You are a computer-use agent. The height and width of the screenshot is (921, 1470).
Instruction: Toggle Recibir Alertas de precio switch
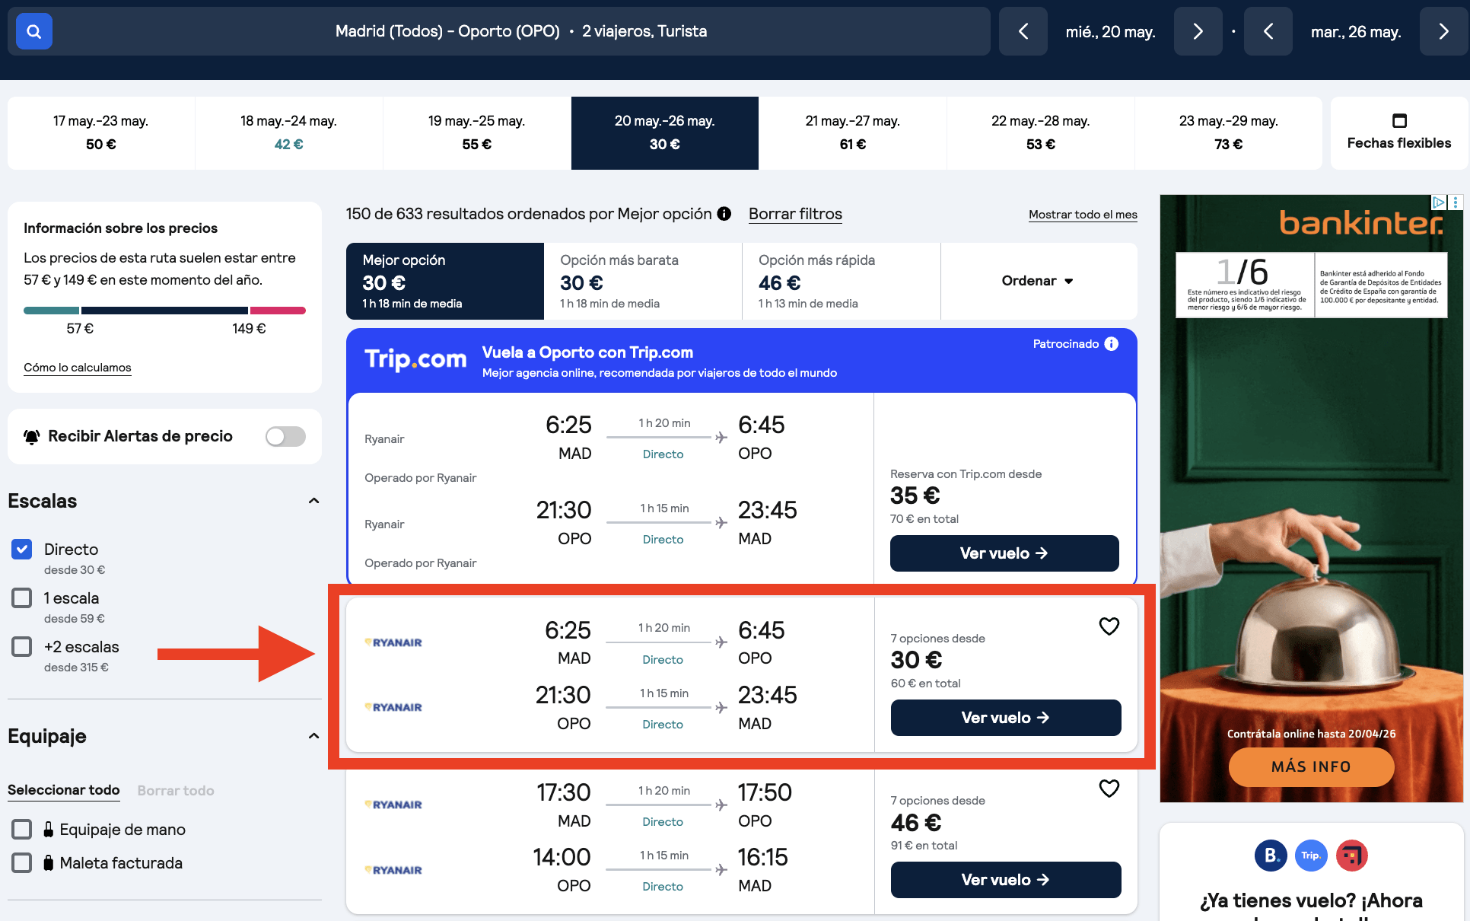[285, 437]
